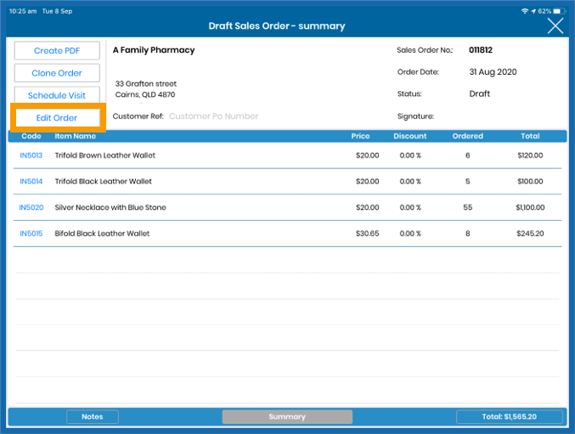This screenshot has width=575, height=434.
Task: Click the Edit Order button
Action: coord(57,118)
